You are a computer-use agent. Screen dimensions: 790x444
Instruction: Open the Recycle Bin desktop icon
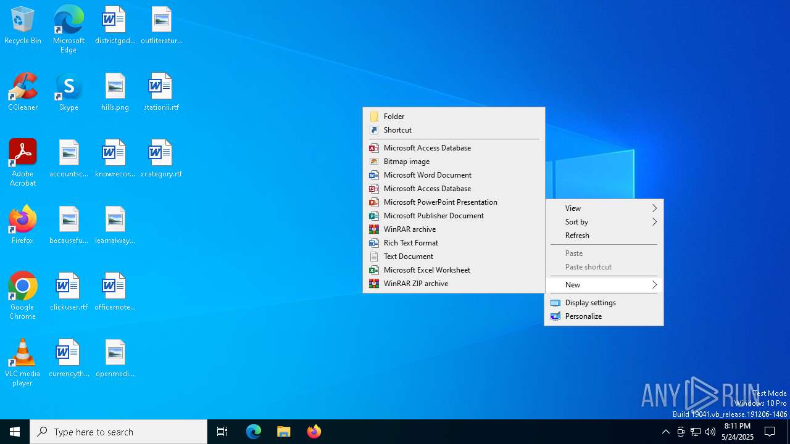[23, 26]
